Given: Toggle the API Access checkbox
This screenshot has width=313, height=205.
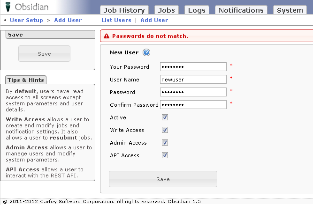Looking at the screenshot, I should click(x=165, y=155).
